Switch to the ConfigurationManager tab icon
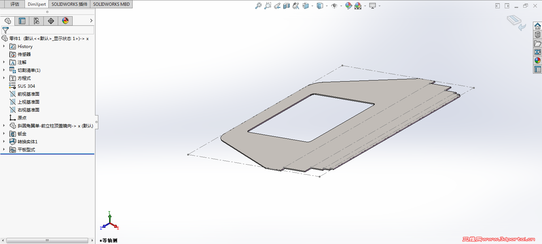This screenshot has width=542, height=244. [x=36, y=21]
